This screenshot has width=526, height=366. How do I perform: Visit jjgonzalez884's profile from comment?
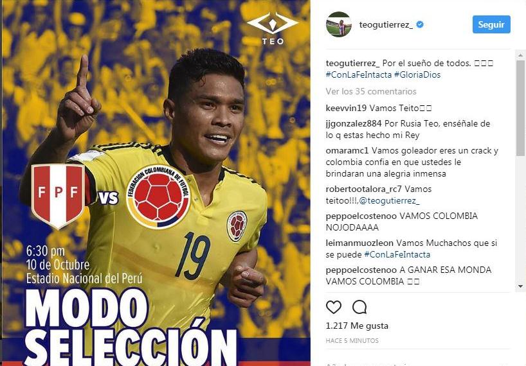click(x=354, y=123)
